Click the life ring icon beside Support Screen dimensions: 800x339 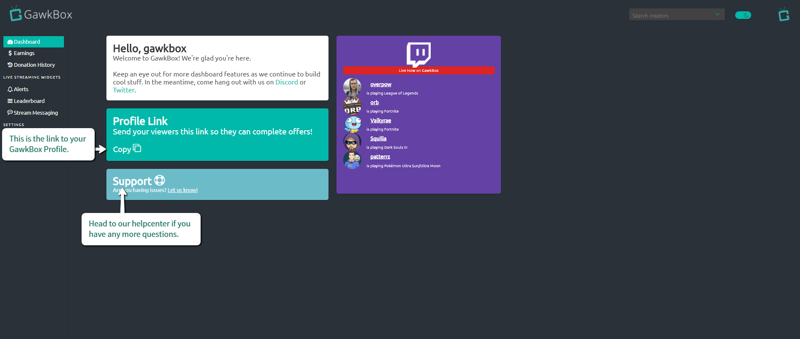coord(160,181)
